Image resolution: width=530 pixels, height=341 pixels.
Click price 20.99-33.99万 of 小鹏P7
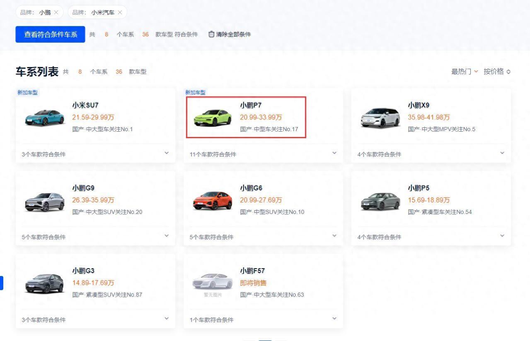click(x=261, y=117)
